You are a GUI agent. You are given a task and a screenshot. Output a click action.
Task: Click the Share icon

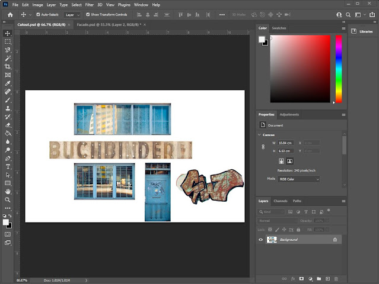click(x=372, y=15)
